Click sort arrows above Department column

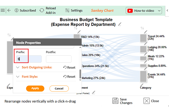point(76,28)
